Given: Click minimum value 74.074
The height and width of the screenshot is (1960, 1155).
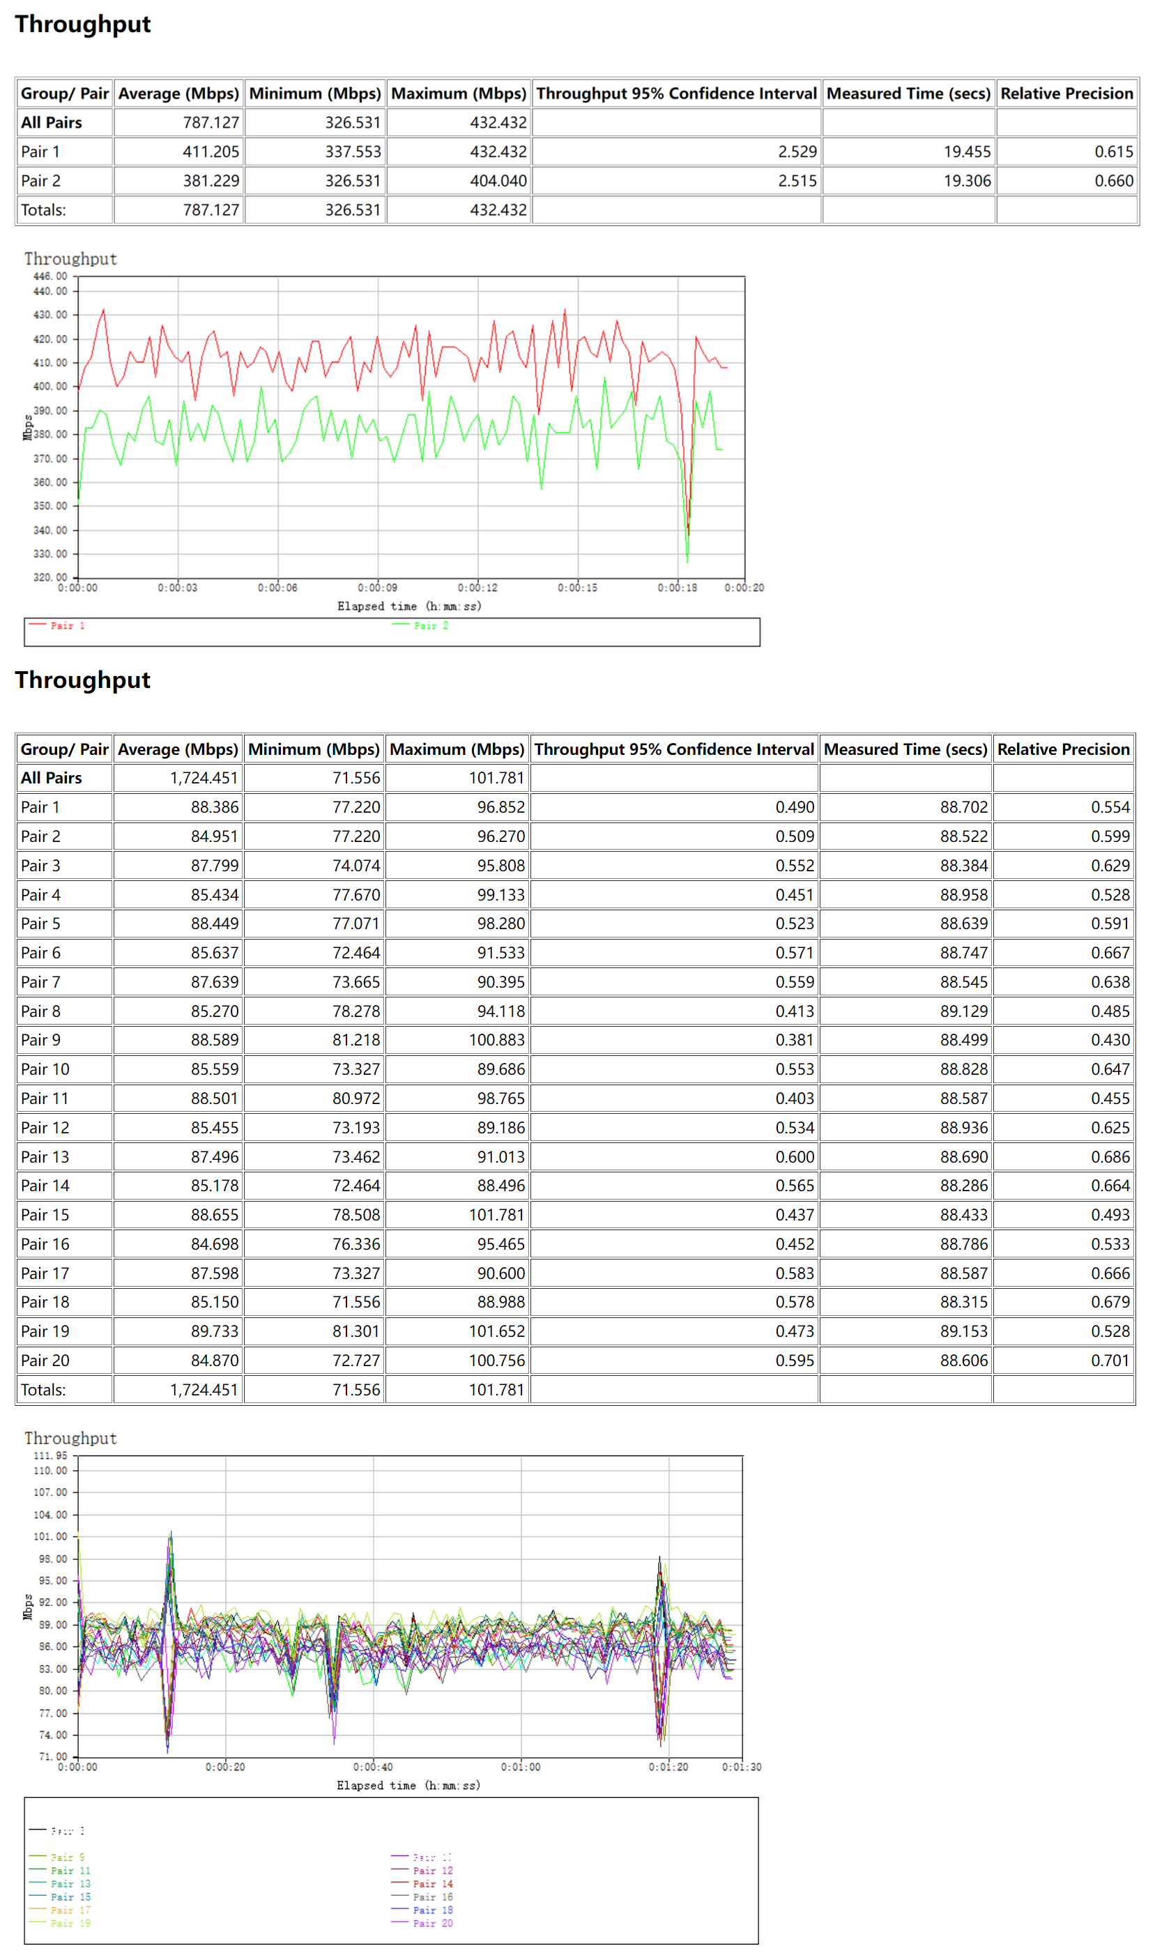Looking at the screenshot, I should coord(314,866).
